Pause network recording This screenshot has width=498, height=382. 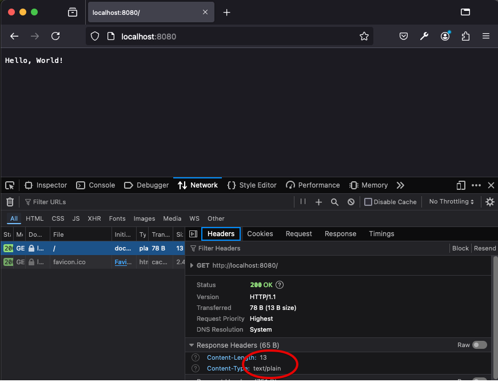(303, 202)
